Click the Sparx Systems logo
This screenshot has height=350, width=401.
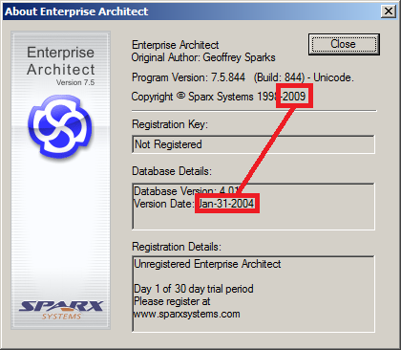tap(61, 310)
